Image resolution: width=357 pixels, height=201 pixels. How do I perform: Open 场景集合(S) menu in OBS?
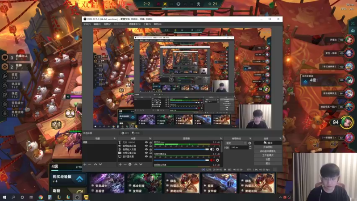point(135,24)
